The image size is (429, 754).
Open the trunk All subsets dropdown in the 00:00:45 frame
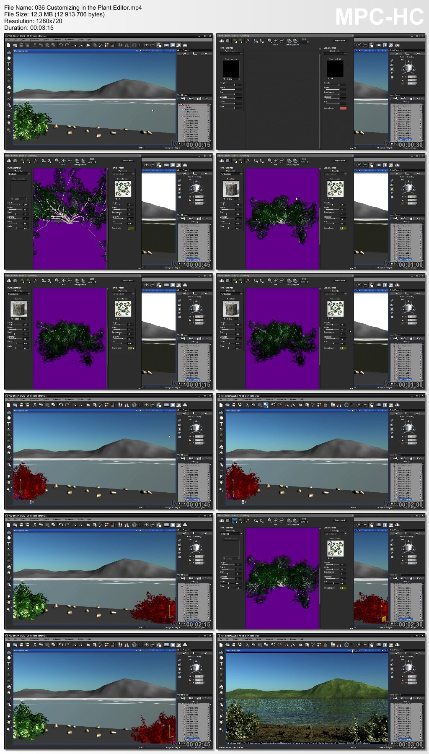click(x=19, y=174)
